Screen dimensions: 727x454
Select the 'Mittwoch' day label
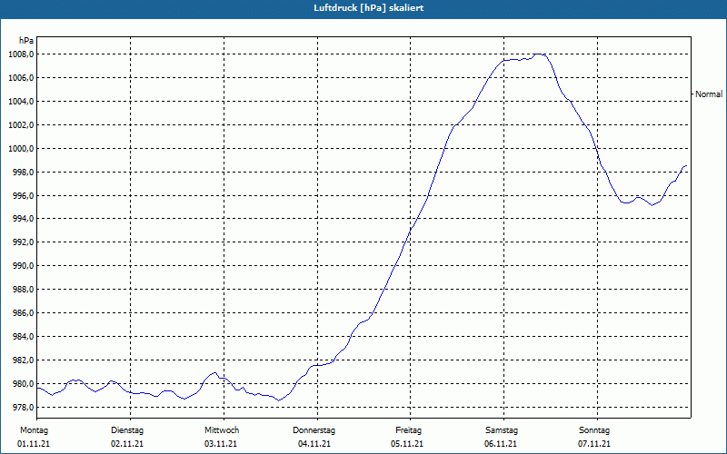tap(222, 430)
